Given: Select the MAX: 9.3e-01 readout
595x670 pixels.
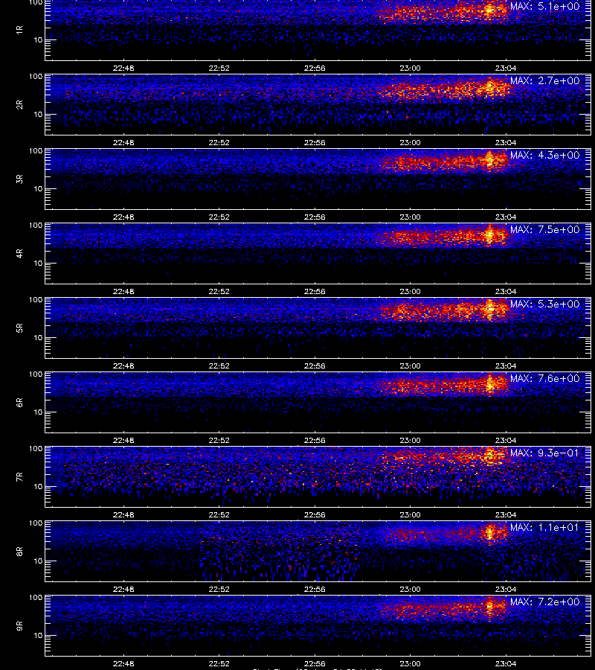Looking at the screenshot, I should coord(544,453).
